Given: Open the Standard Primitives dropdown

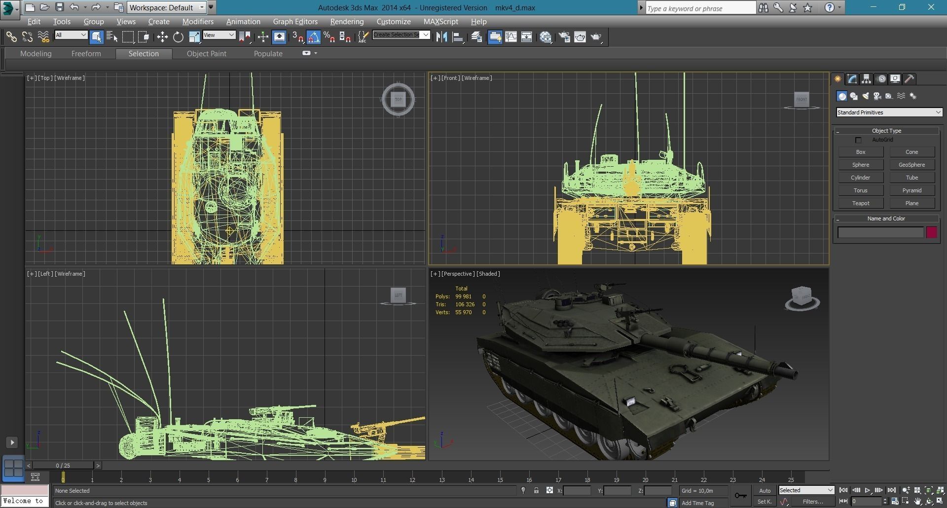Looking at the screenshot, I should [x=889, y=112].
